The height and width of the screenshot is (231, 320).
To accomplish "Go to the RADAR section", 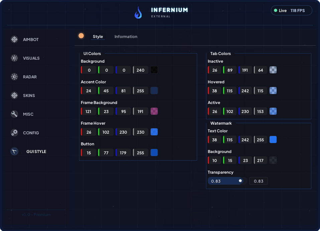I will pyautogui.click(x=30, y=77).
